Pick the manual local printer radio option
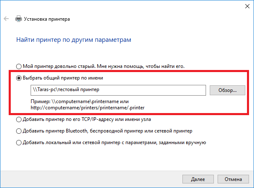Viewport: 254px width, 188px height. coord(18,143)
